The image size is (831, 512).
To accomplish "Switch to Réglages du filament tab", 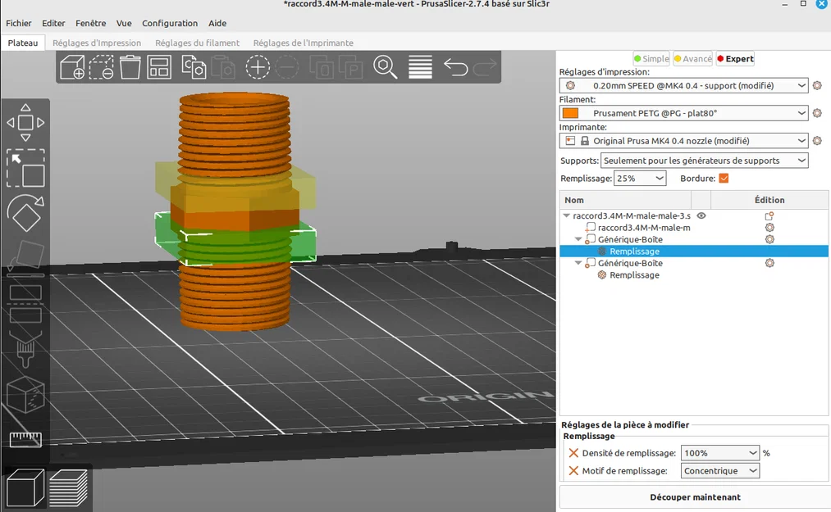I will 197,43.
